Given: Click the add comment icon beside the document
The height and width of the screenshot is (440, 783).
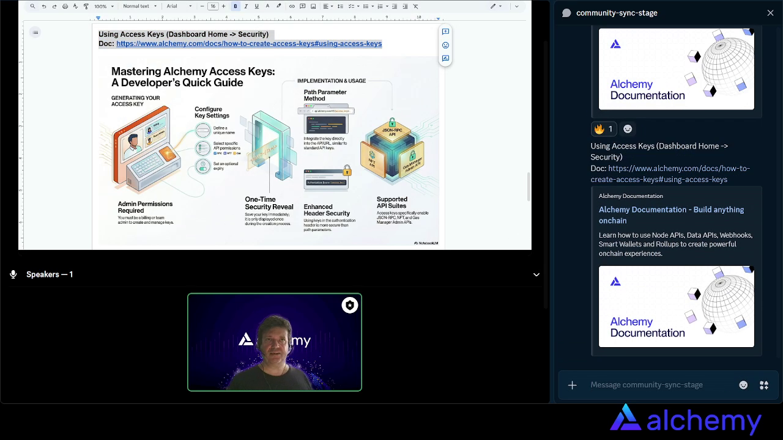Looking at the screenshot, I should point(445,32).
